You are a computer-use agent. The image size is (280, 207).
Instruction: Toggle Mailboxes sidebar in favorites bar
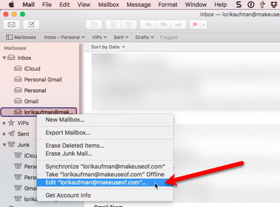click(21, 37)
